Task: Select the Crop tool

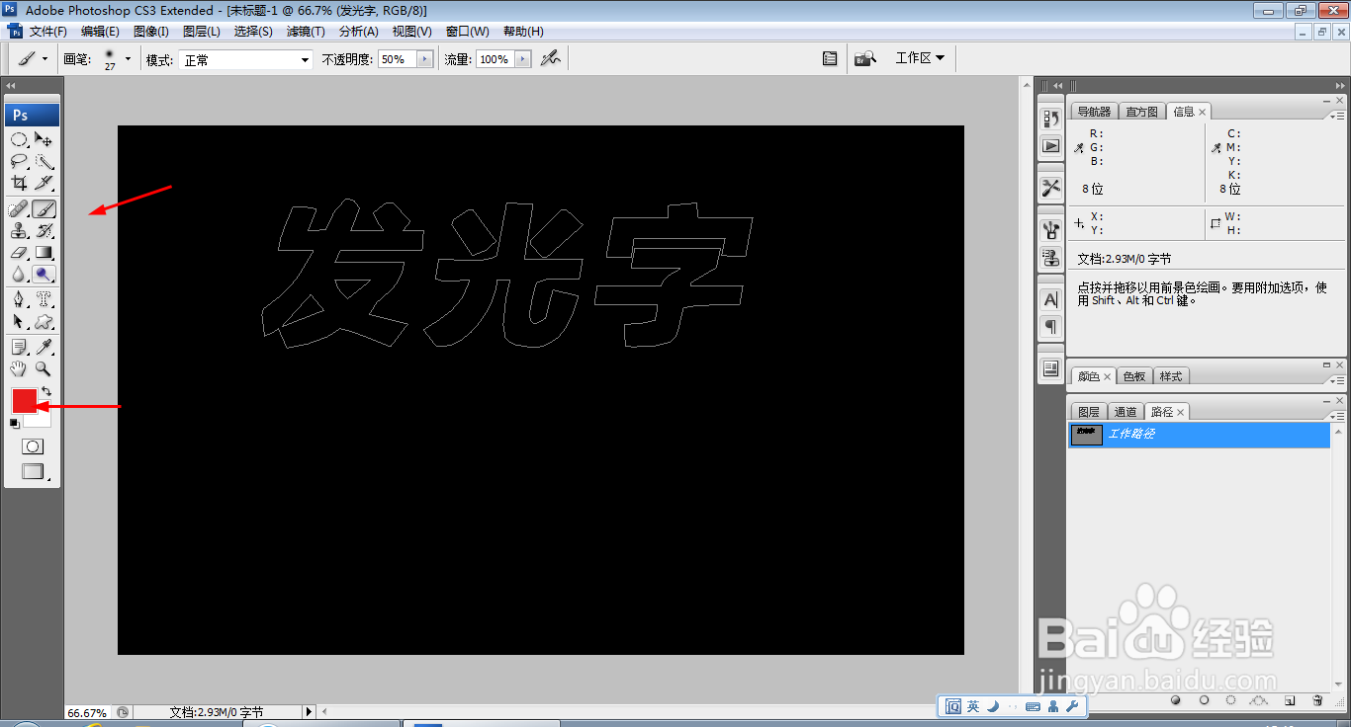Action: coord(19,183)
